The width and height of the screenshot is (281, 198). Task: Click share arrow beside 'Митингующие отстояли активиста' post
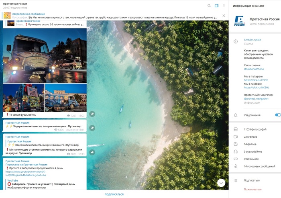[92, 152]
